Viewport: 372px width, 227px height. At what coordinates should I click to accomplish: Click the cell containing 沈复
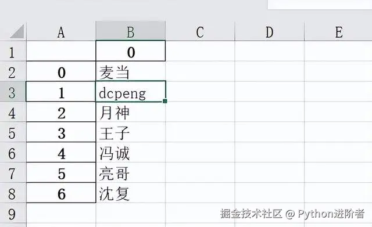130,193
